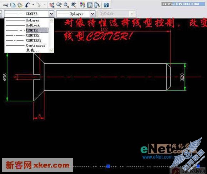
Task: Select the Pan realtime hand tool
Action: pyautogui.click(x=52, y=5)
